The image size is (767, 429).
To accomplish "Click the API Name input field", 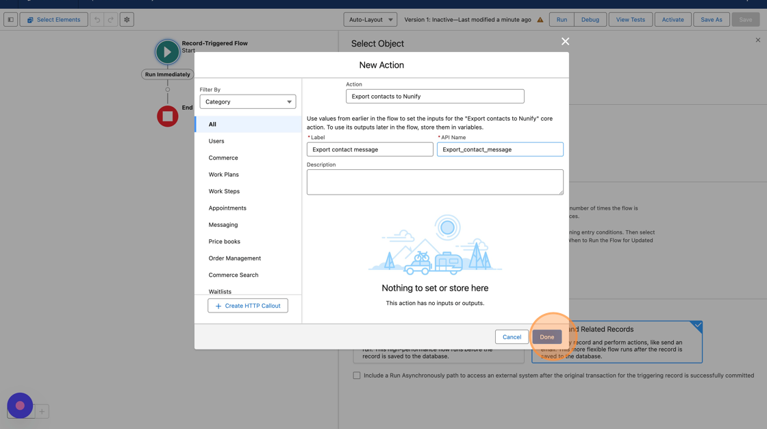I will [500, 149].
